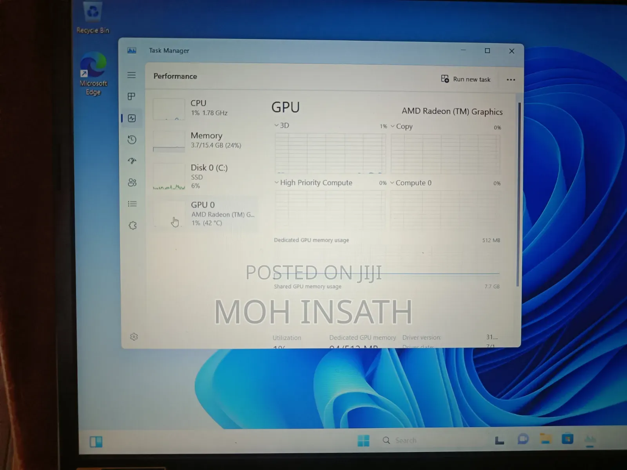Open the Widgets button on taskbar
Screen dimensions: 627x470
(96, 442)
